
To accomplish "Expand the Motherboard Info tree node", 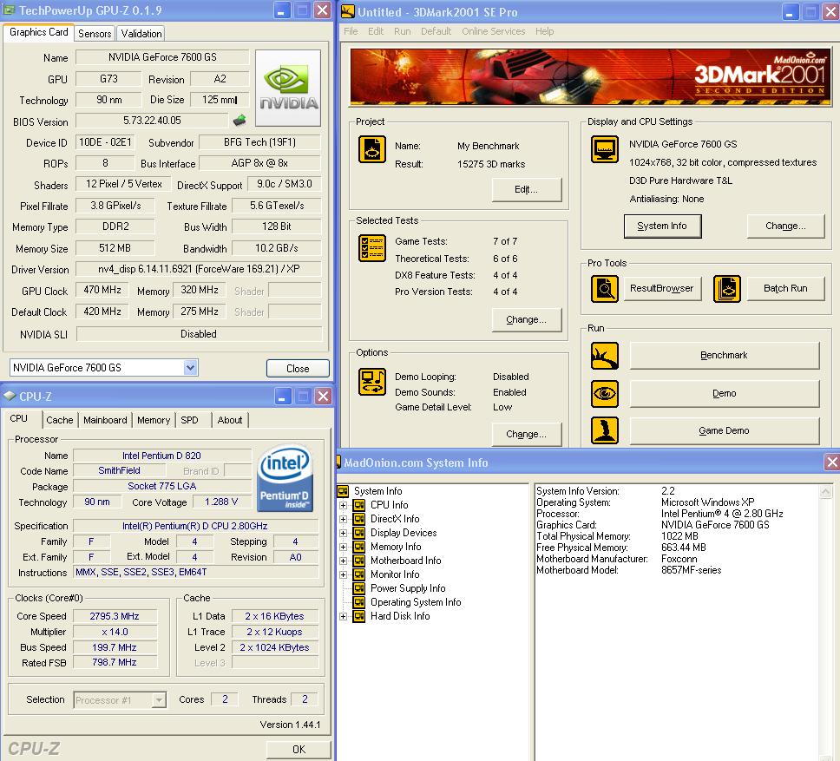I will click(x=344, y=561).
